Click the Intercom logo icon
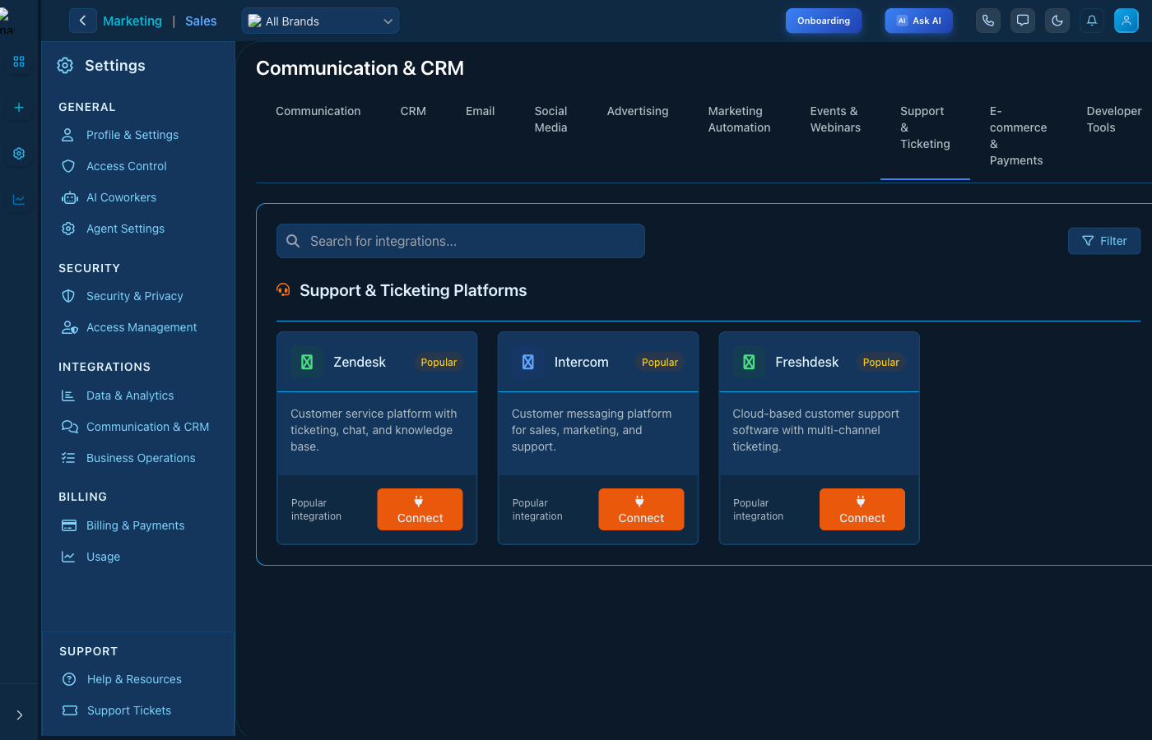1152x740 pixels. 528,362
